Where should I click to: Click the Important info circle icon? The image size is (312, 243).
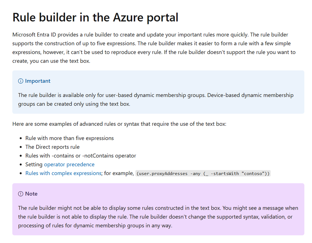click(x=21, y=81)
